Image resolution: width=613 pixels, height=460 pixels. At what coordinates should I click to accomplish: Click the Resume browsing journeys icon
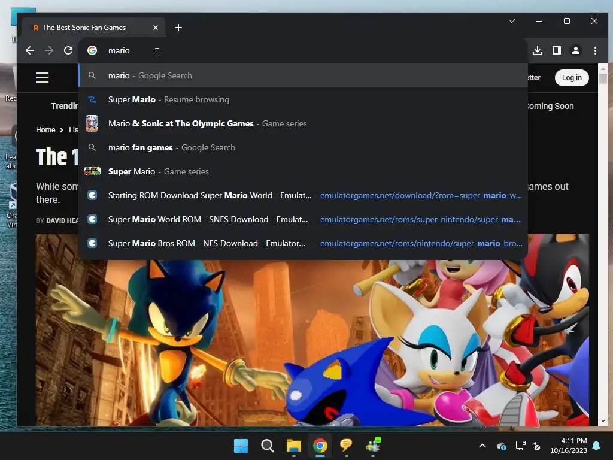point(92,99)
